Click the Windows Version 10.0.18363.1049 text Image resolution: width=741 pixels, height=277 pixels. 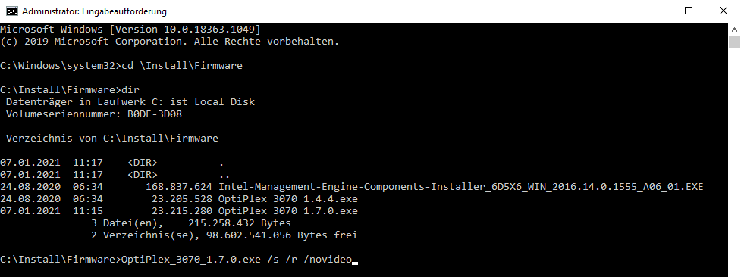click(185, 30)
